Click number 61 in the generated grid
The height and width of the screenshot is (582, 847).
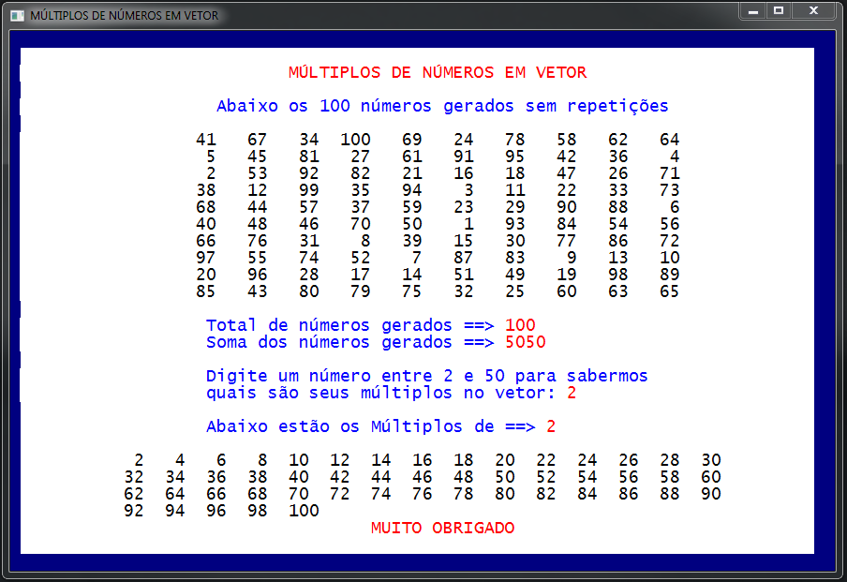(411, 157)
